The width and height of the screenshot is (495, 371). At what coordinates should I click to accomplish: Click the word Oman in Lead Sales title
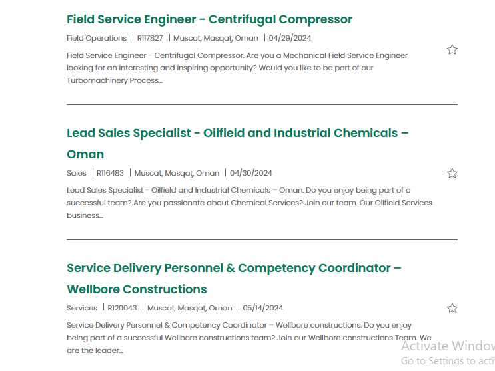pyautogui.click(x=85, y=154)
